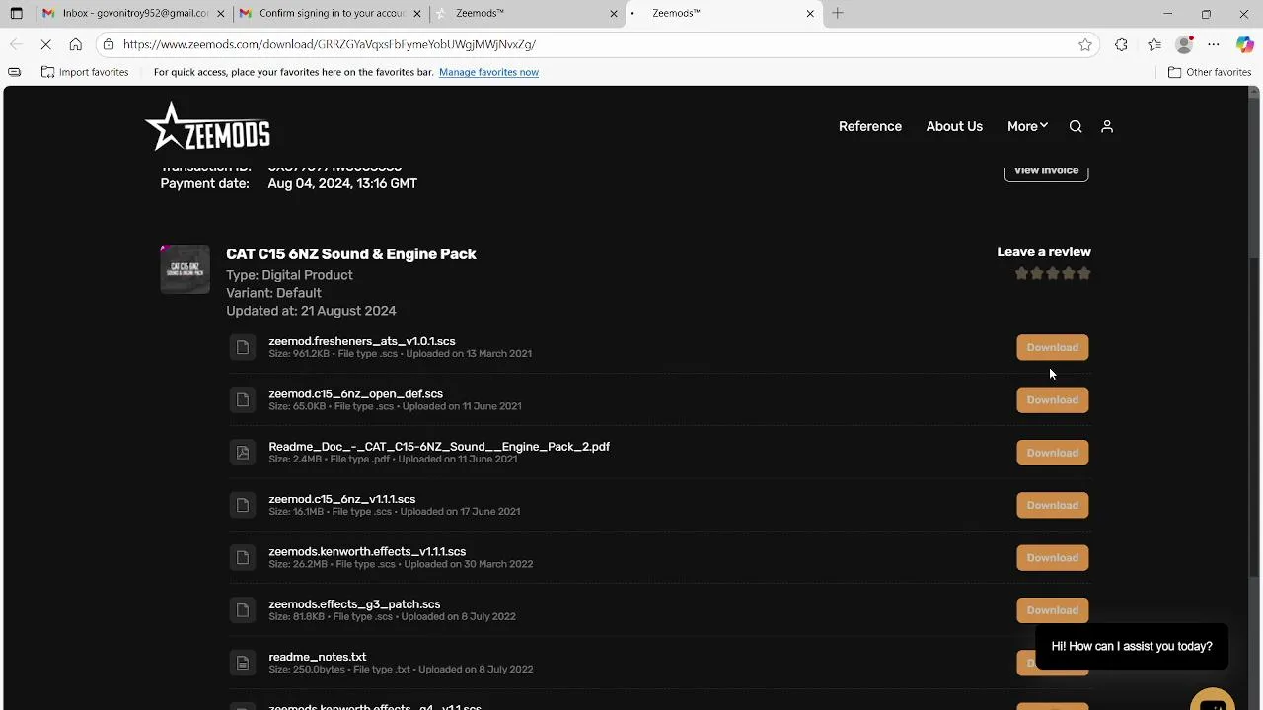Expand the More dropdown menu
1263x710 pixels.
1027,126
